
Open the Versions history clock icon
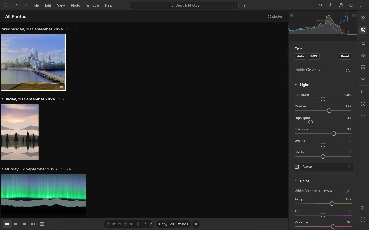tap(363, 104)
